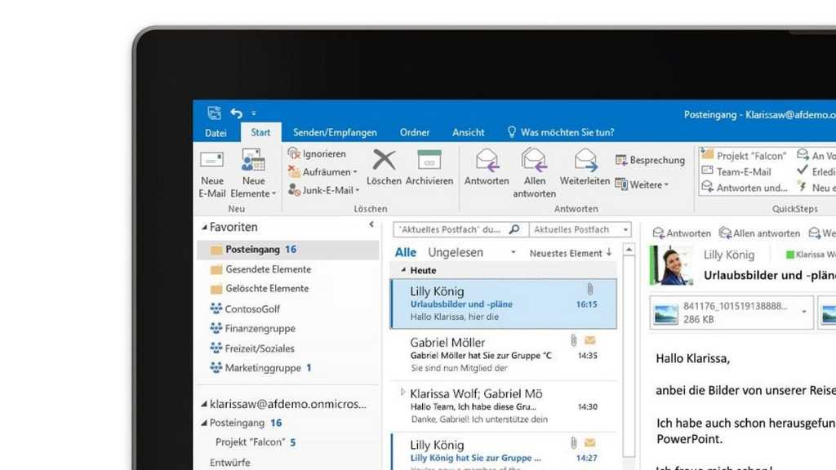Image resolution: width=836 pixels, height=470 pixels.
Task: Click Allen antworten in the ribbon
Action: (534, 173)
